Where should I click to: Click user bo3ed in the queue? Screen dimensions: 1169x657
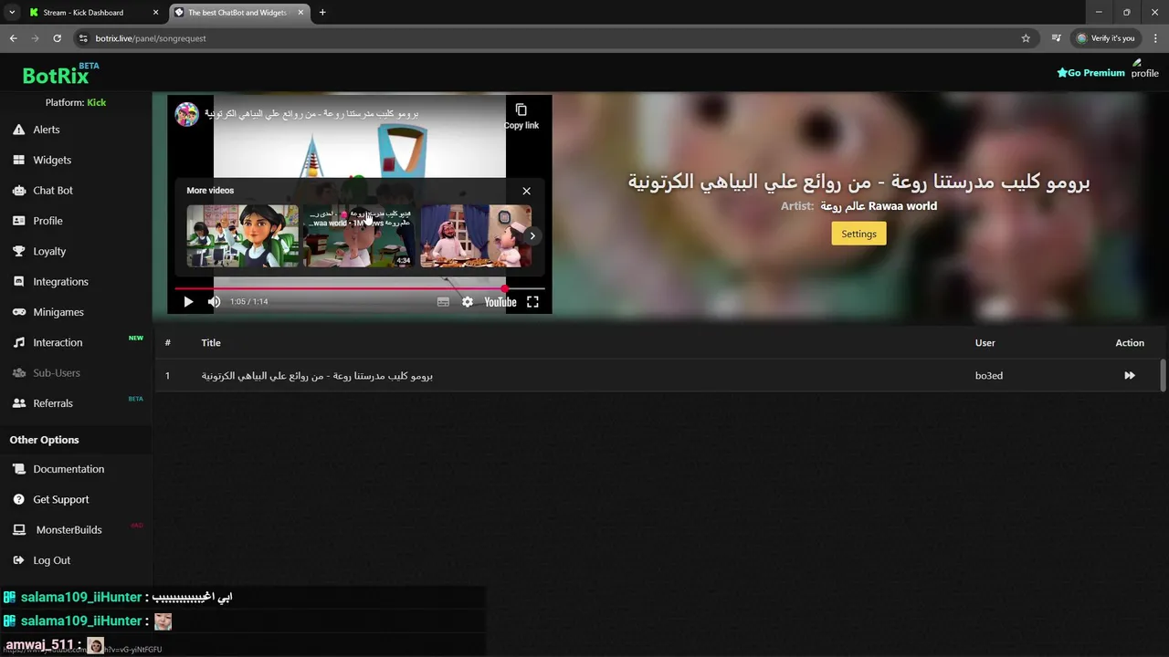click(x=989, y=375)
